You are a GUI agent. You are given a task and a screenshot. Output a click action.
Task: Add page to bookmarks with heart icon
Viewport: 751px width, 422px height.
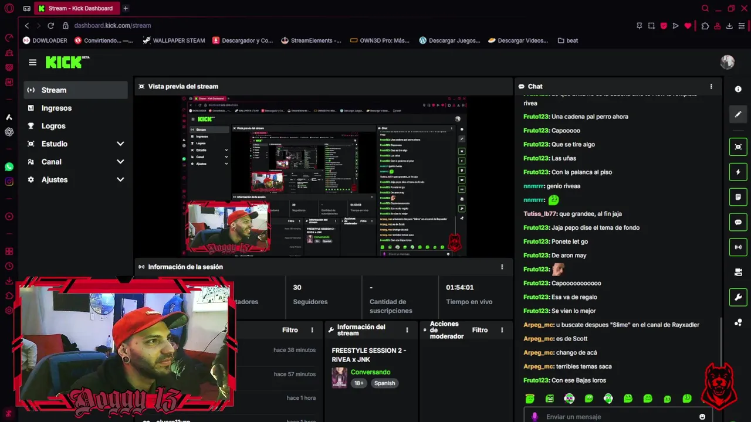coord(688,26)
